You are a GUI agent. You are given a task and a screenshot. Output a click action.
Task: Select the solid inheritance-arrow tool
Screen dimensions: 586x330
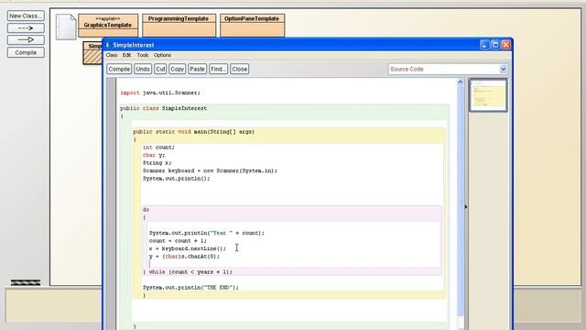[x=26, y=39]
